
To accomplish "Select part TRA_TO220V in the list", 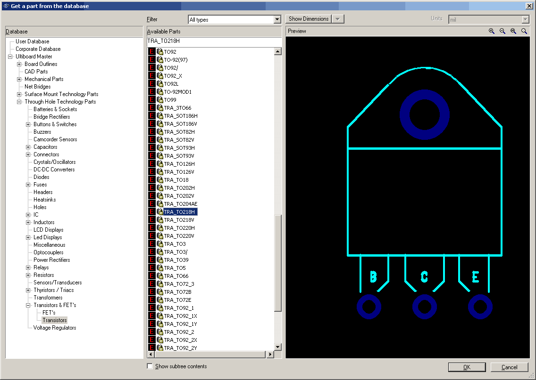I will click(x=179, y=236).
